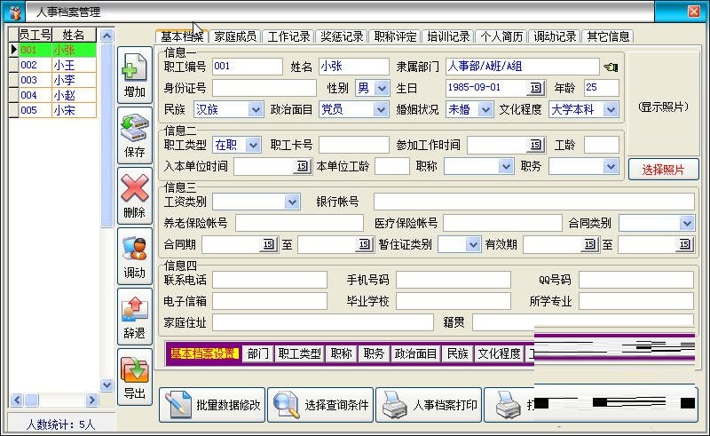Open the 有效期 start date calendar picker
The width and height of the screenshot is (710, 436).
pyautogui.click(x=590, y=245)
